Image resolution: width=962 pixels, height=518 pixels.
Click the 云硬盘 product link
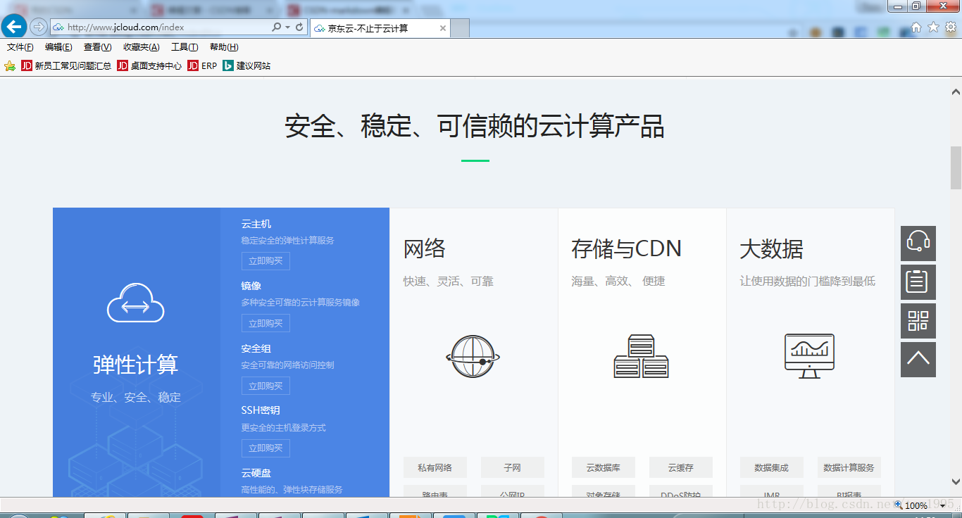[256, 472]
